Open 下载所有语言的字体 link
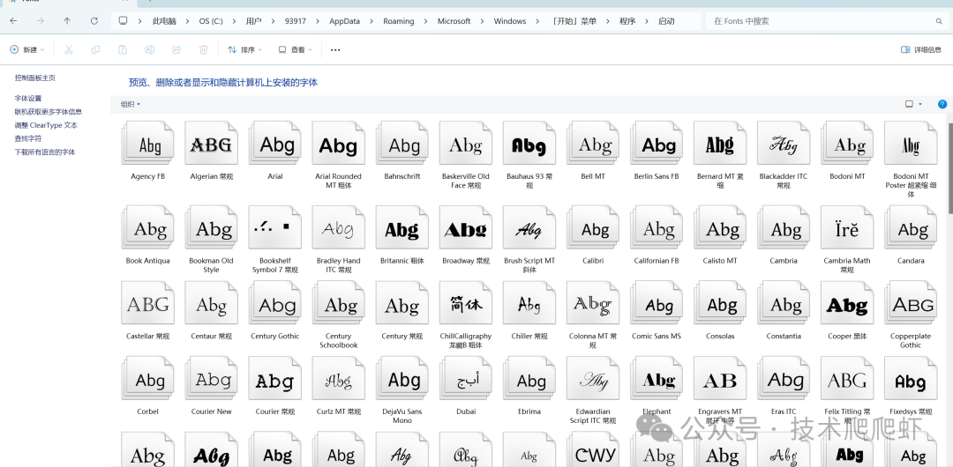Viewport: 953px width, 467px height. click(45, 152)
